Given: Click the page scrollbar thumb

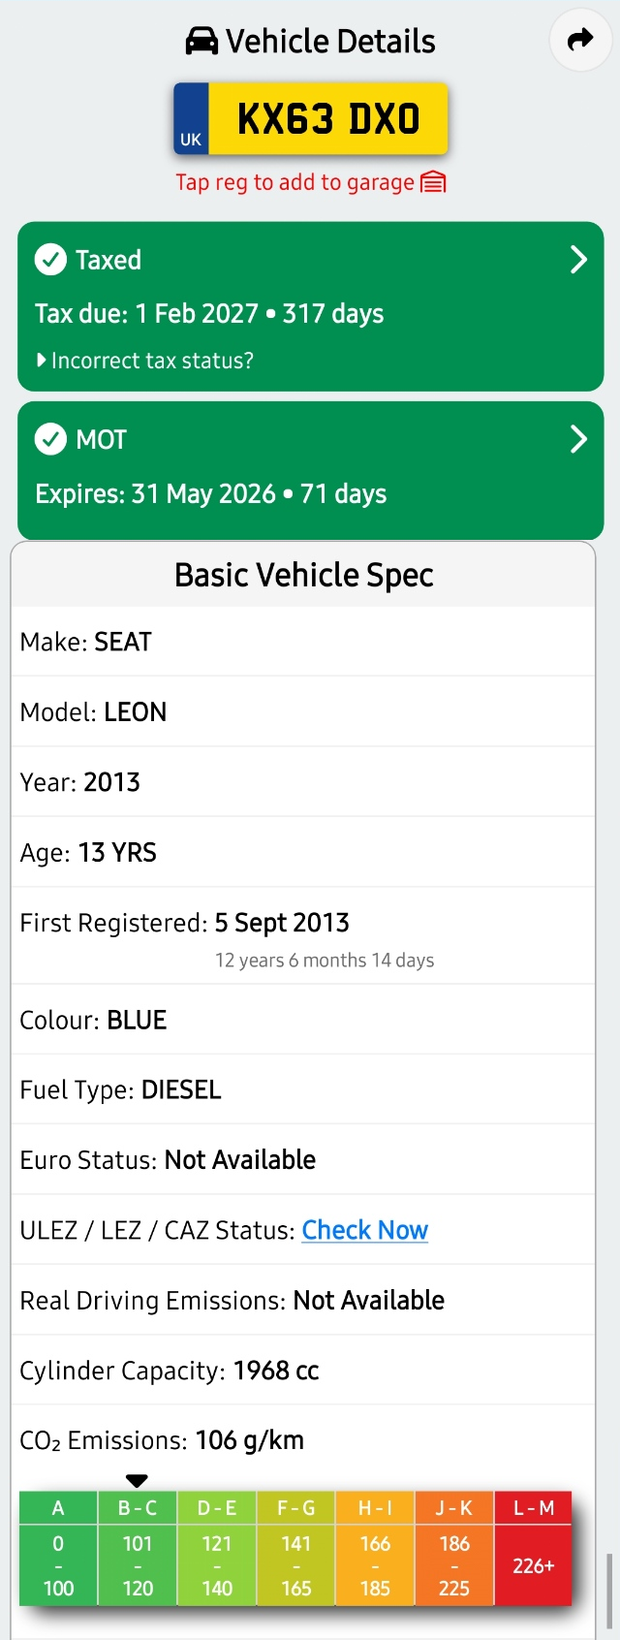Looking at the screenshot, I should (x=608, y=1591).
